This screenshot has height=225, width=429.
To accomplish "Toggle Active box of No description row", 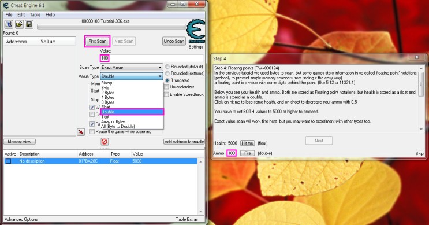I will 9,161.
